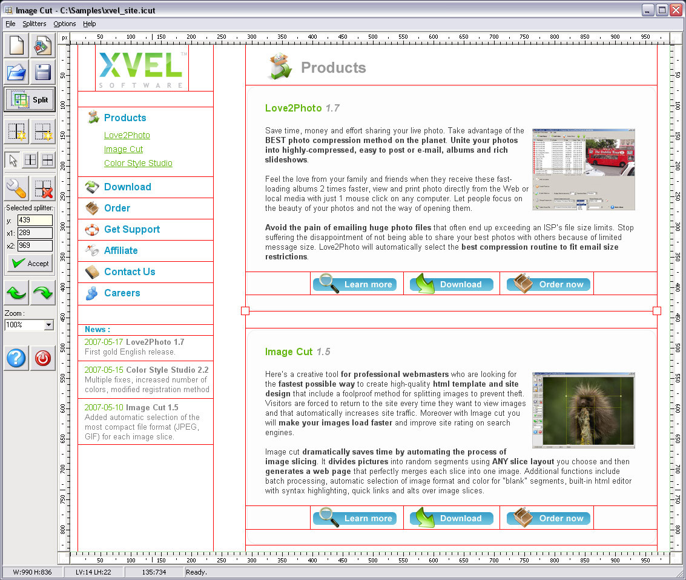
Task: Open the Options menu
Action: click(65, 24)
